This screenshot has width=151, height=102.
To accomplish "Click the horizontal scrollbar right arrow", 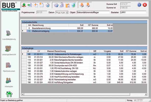I will tap(146, 94).
